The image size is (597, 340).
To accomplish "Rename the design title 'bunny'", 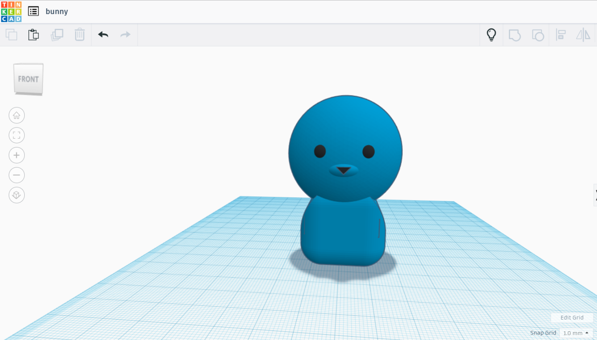I will [57, 11].
